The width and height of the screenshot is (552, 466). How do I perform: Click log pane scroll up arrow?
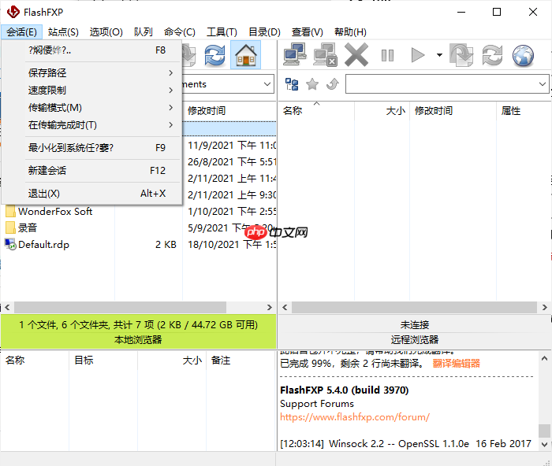[544, 359]
